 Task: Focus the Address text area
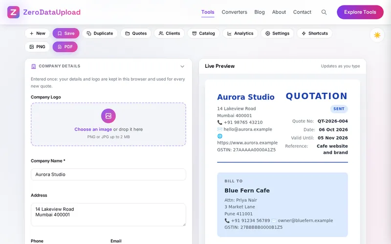pyautogui.click(x=109, y=215)
